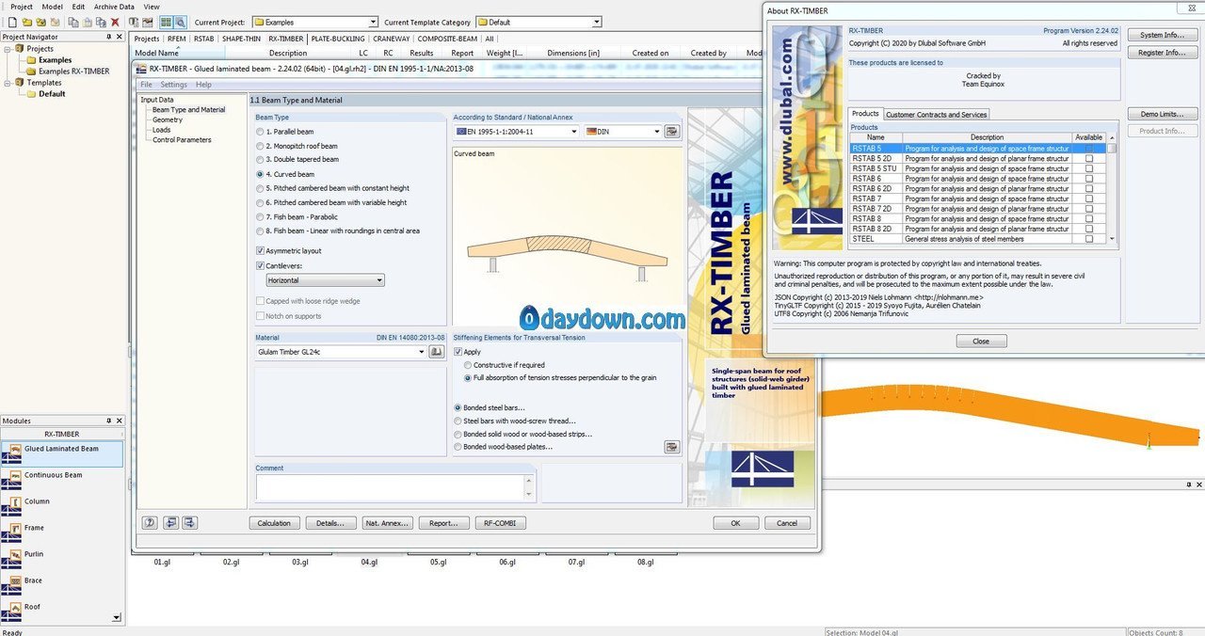Toggle the Asymmetric layout checkbox
Image resolution: width=1205 pixels, height=636 pixels.
pos(261,251)
